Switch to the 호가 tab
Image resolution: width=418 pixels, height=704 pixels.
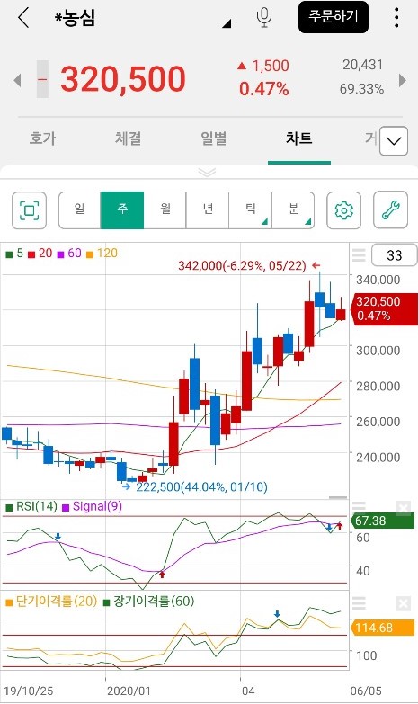coord(42,138)
